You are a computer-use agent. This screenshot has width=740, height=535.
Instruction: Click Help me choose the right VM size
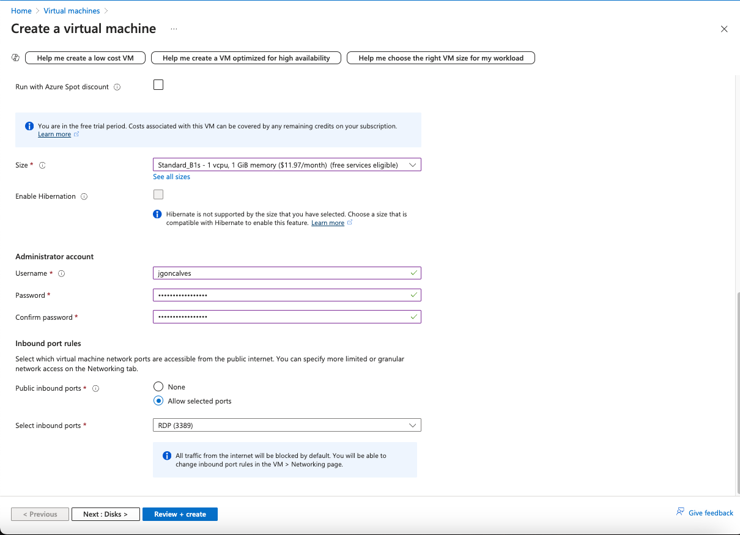[441, 58]
